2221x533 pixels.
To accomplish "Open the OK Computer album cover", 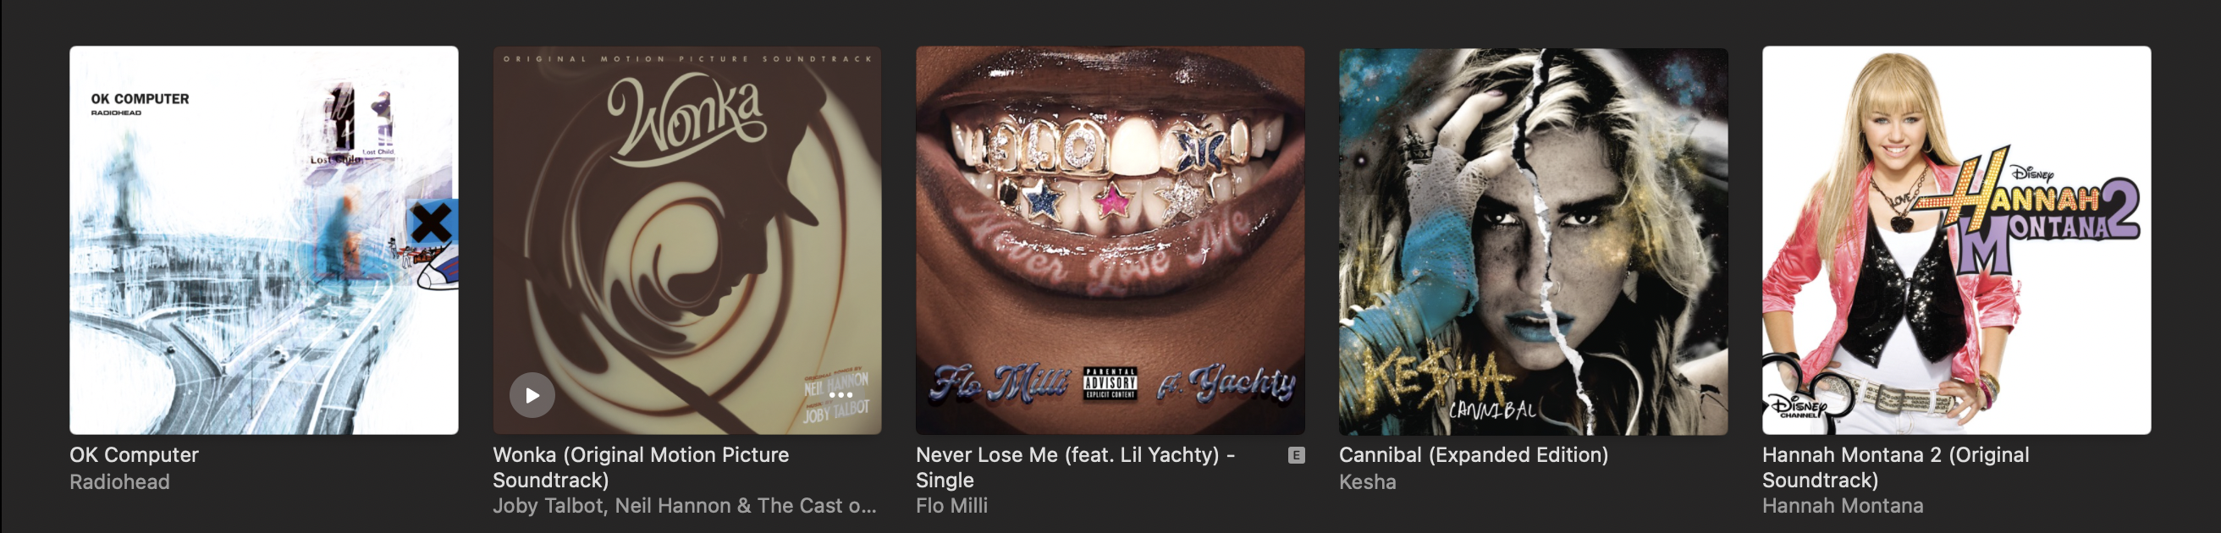I will point(264,240).
